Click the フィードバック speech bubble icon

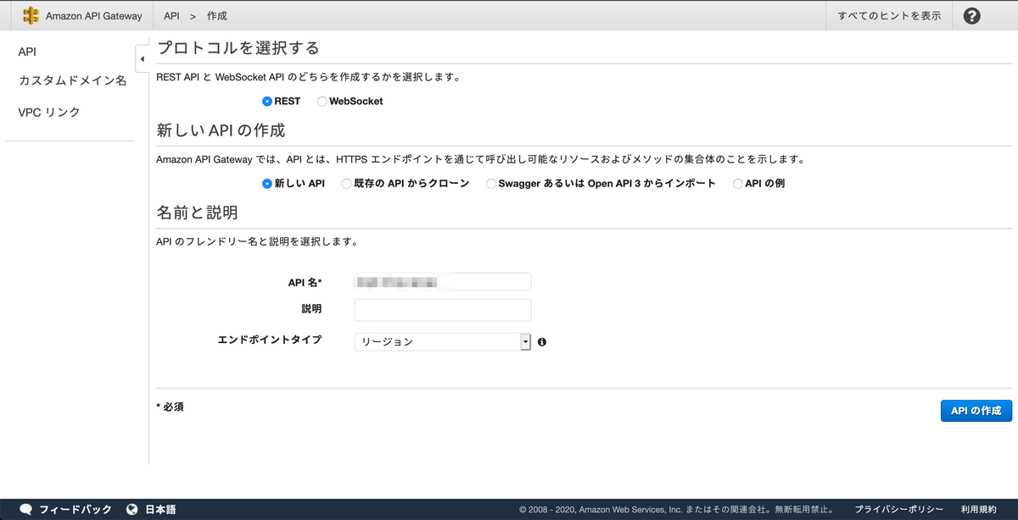click(26, 509)
